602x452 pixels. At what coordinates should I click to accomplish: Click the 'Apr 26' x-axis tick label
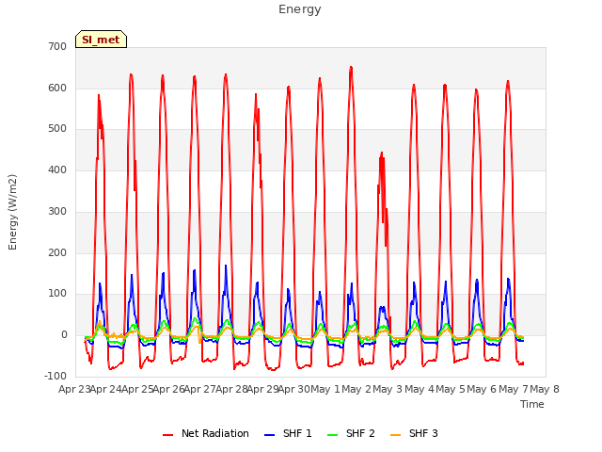pos(169,389)
